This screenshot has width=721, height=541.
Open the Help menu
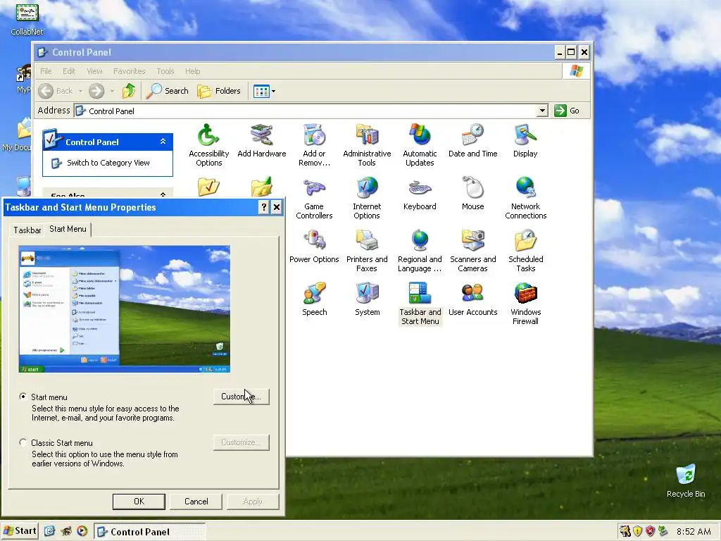point(193,71)
